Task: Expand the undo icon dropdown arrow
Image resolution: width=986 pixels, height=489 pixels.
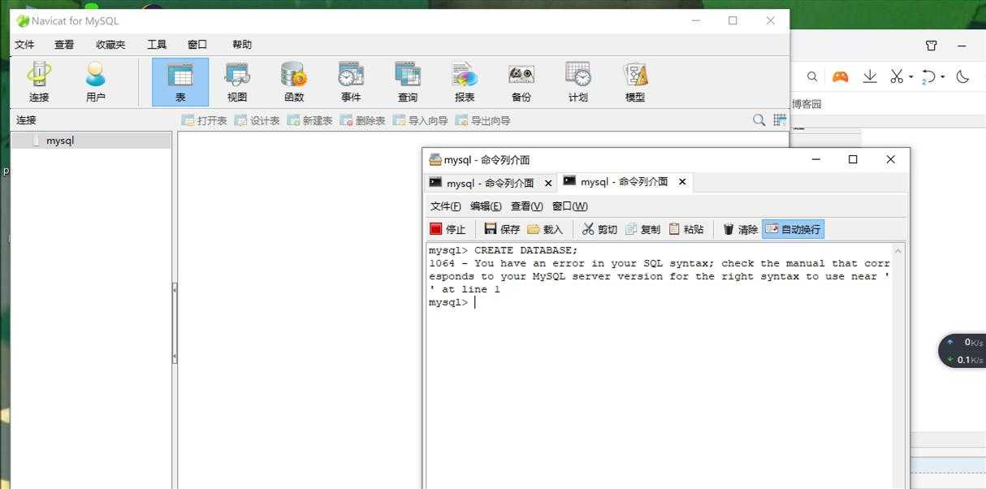Action: 942,77
